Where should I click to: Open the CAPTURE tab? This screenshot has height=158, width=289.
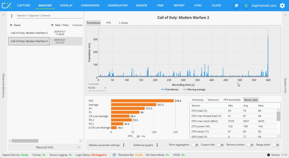[x=23, y=5]
